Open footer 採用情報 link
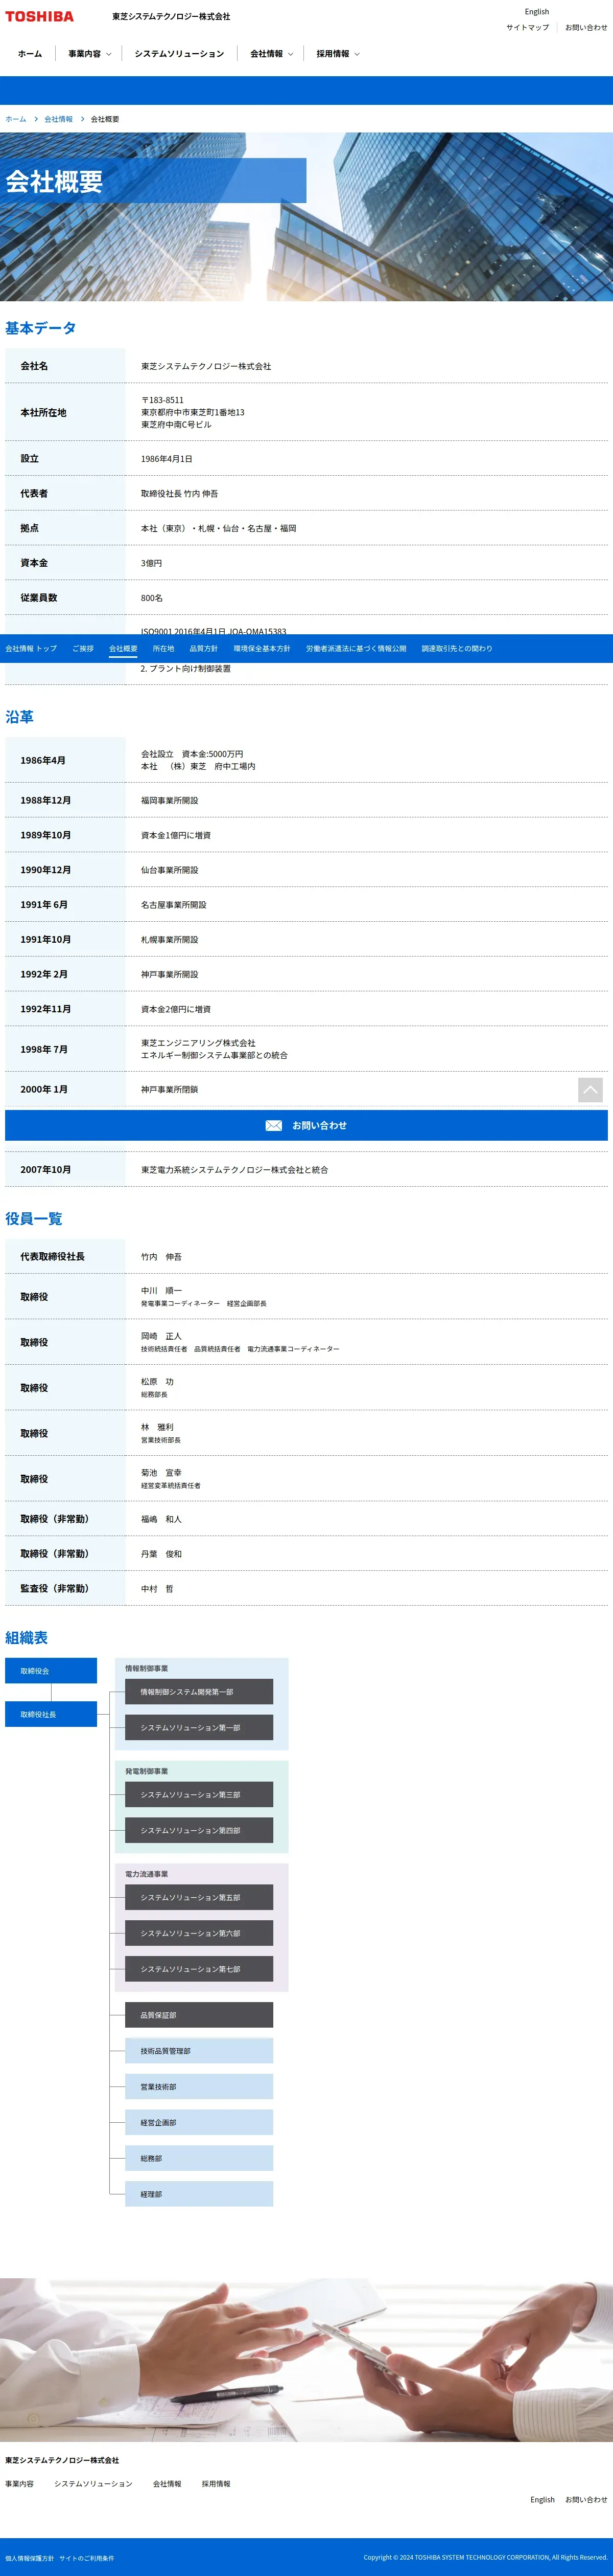This screenshot has height=2576, width=613. (216, 2484)
